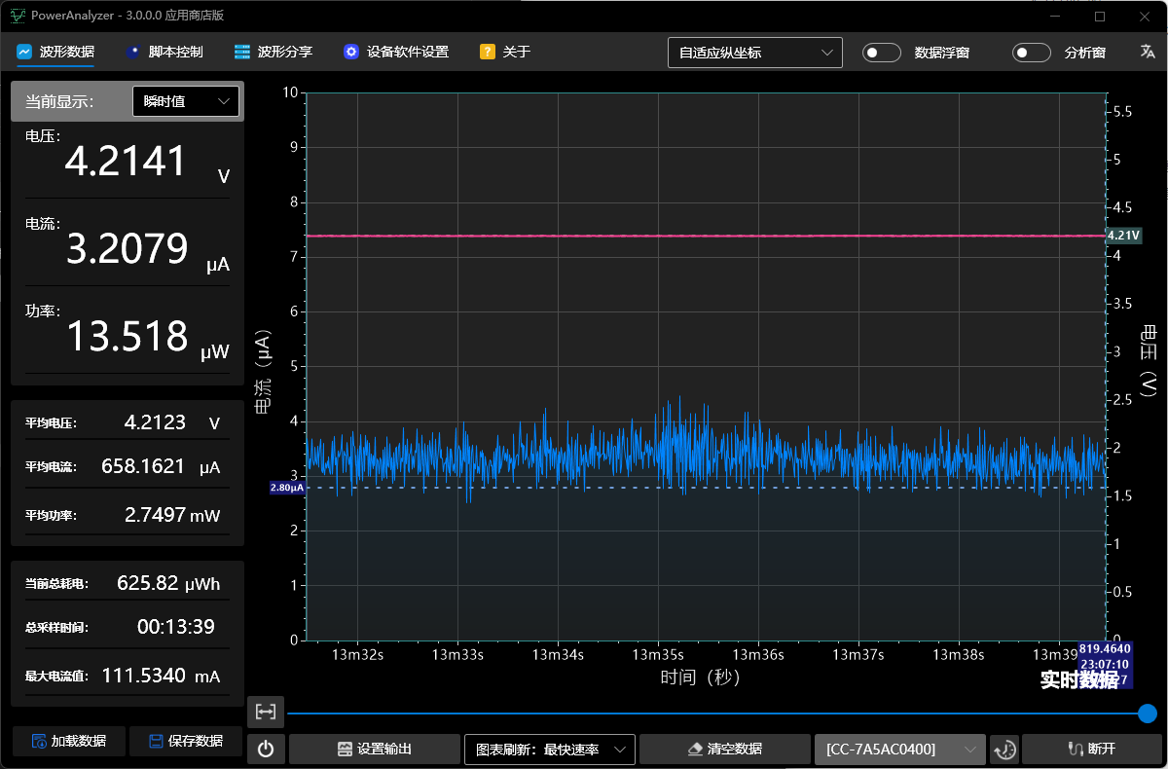Expand the CC-7A5AC0400 device dropdown
This screenshot has width=1168, height=769.
(899, 749)
